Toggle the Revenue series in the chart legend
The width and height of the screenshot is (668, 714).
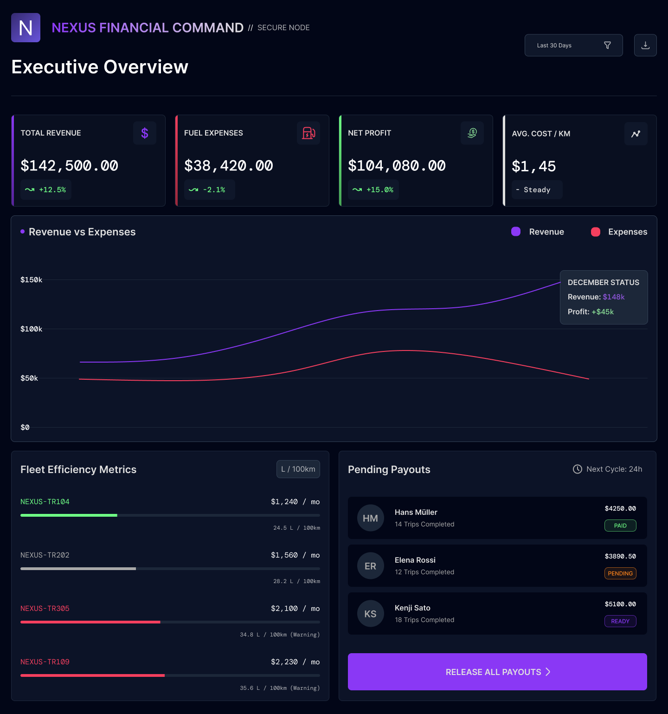538,232
